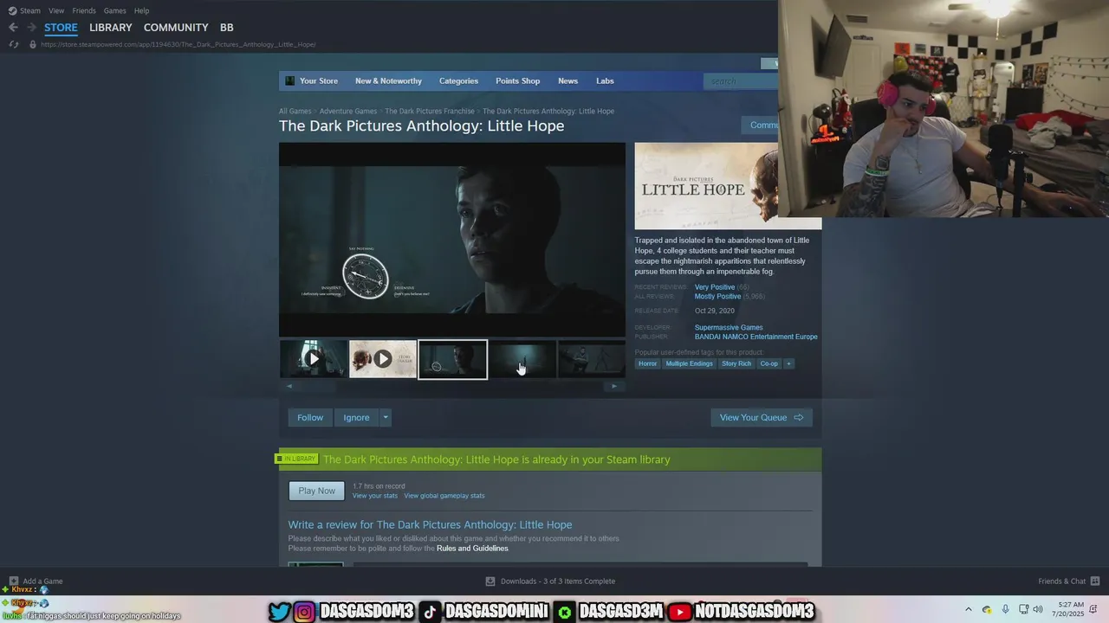Open Steam Labs
Screen dimensions: 1109x623
coord(605,80)
